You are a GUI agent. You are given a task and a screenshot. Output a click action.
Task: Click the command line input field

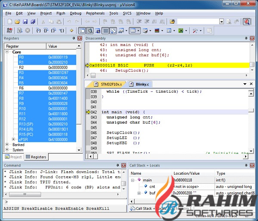click(x=64, y=201)
